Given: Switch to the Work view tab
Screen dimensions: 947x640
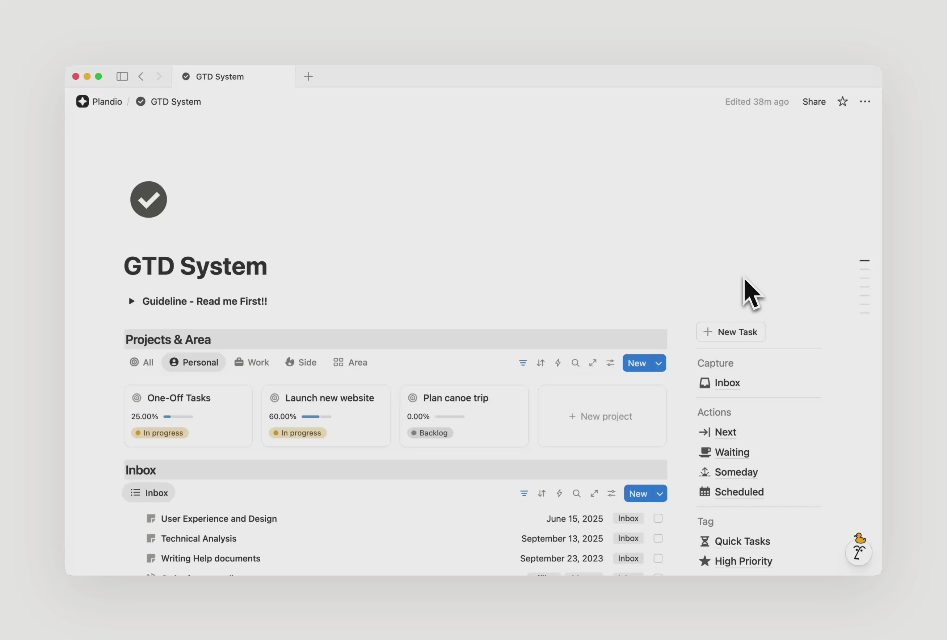Looking at the screenshot, I should tap(252, 362).
